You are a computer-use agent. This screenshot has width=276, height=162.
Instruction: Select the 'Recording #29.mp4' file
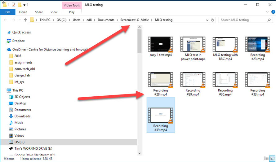[193, 84]
